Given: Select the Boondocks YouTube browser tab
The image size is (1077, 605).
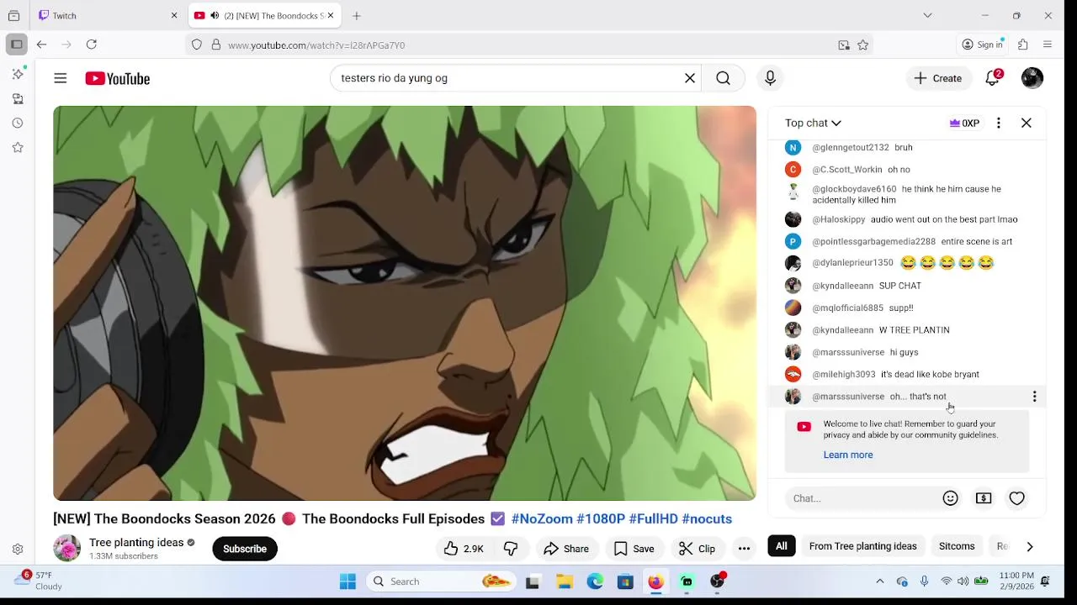Looking at the screenshot, I should point(265,15).
